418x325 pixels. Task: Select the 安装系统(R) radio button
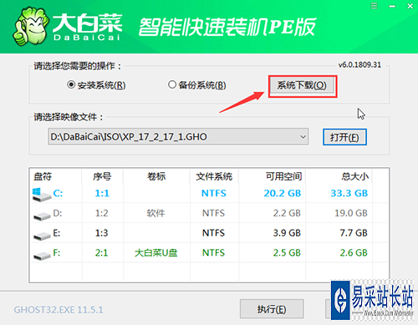pos(96,84)
